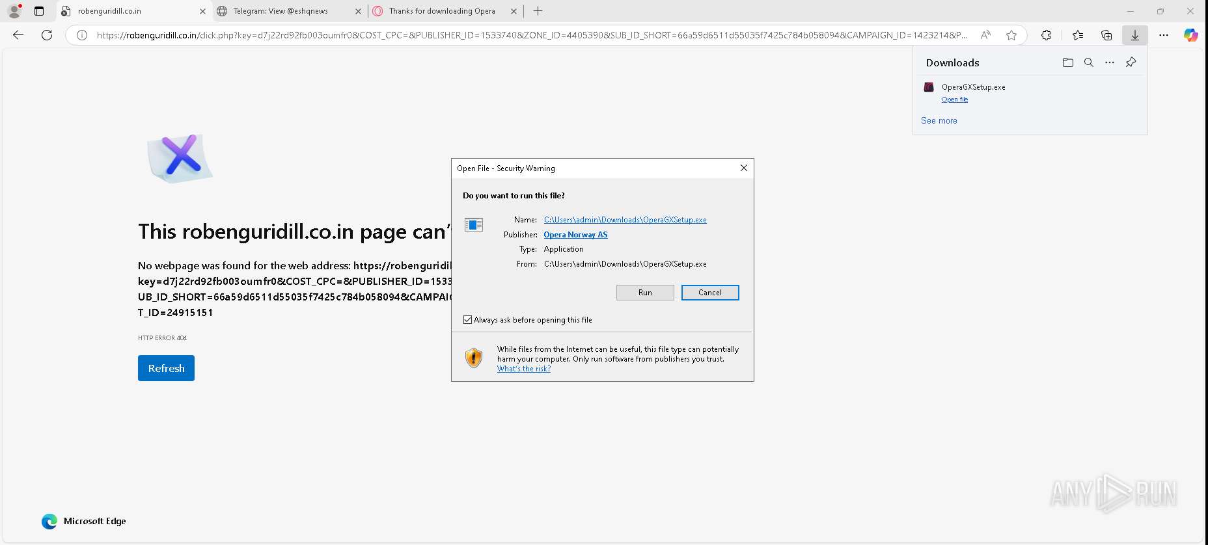Open the Edge profile avatar icon
Viewport: 1208px width, 545px height.
click(14, 11)
